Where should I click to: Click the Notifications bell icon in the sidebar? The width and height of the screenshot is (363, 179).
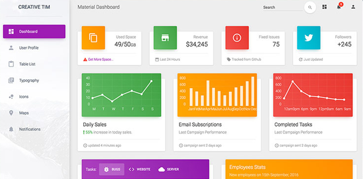[11, 129]
